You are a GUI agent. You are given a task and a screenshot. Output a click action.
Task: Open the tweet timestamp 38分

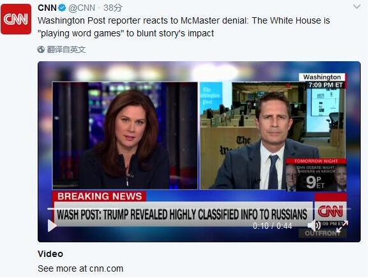coord(113,8)
